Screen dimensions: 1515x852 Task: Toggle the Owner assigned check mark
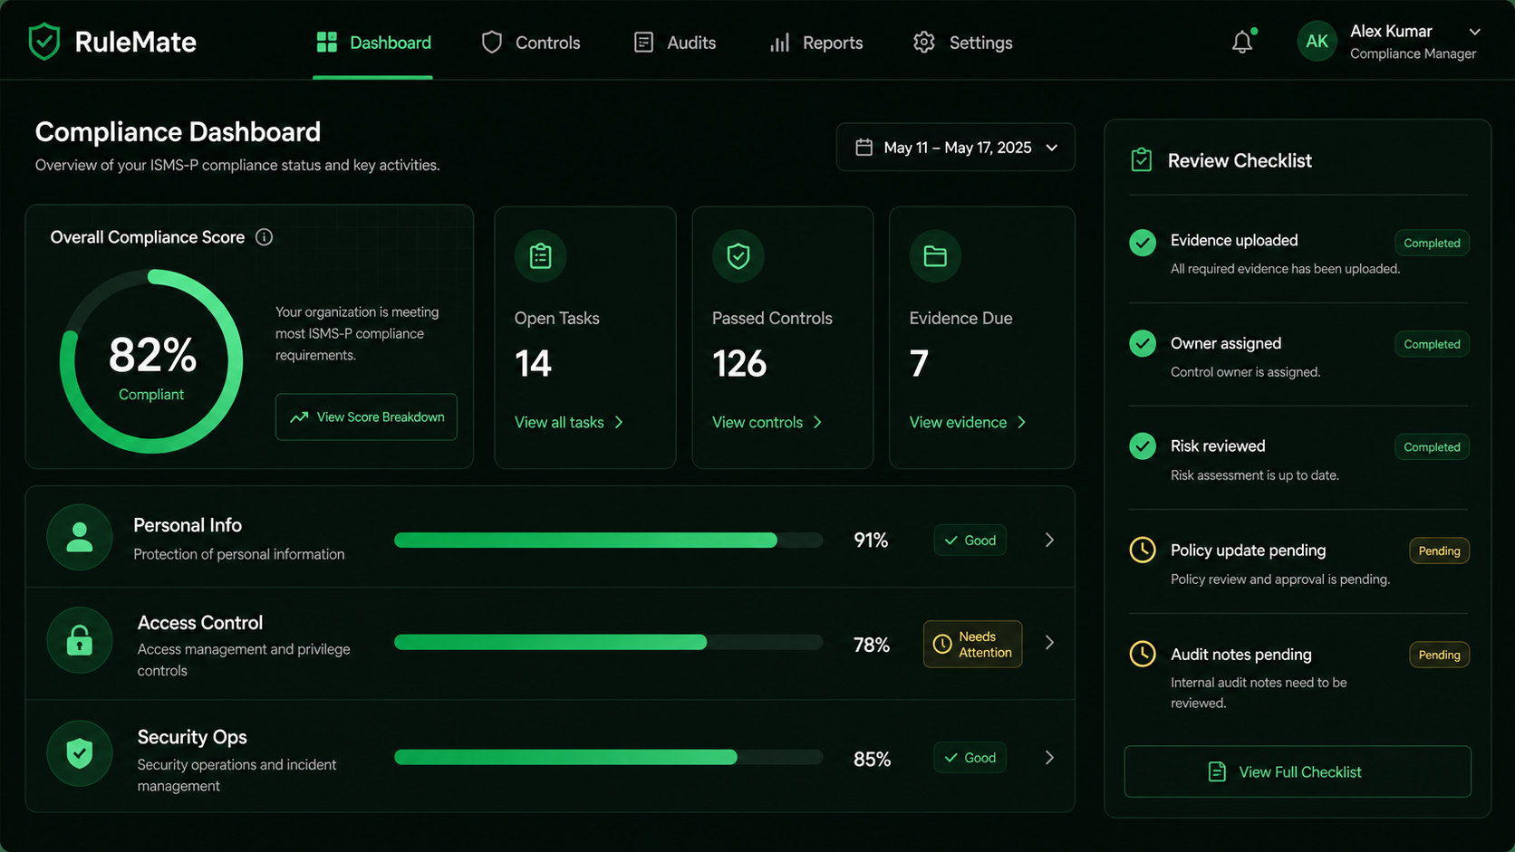coord(1143,344)
